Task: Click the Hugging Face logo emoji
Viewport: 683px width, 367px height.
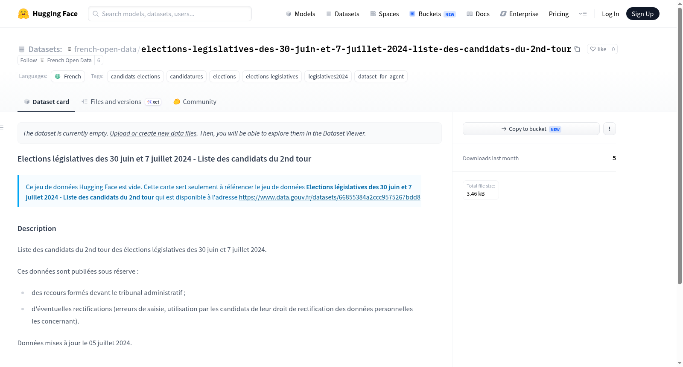Action: click(x=23, y=14)
